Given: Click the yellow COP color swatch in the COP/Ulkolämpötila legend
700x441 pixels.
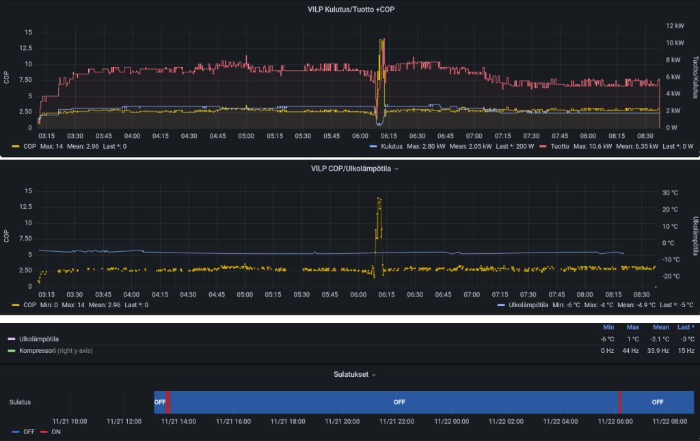Looking at the screenshot, I should click(x=16, y=305).
